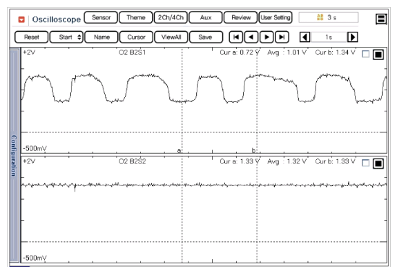The height and width of the screenshot is (273, 397).
Task: Click the O2 B2S2 channel label
Action: click(132, 161)
